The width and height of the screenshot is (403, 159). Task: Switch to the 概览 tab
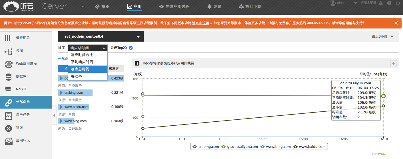tap(102, 6)
